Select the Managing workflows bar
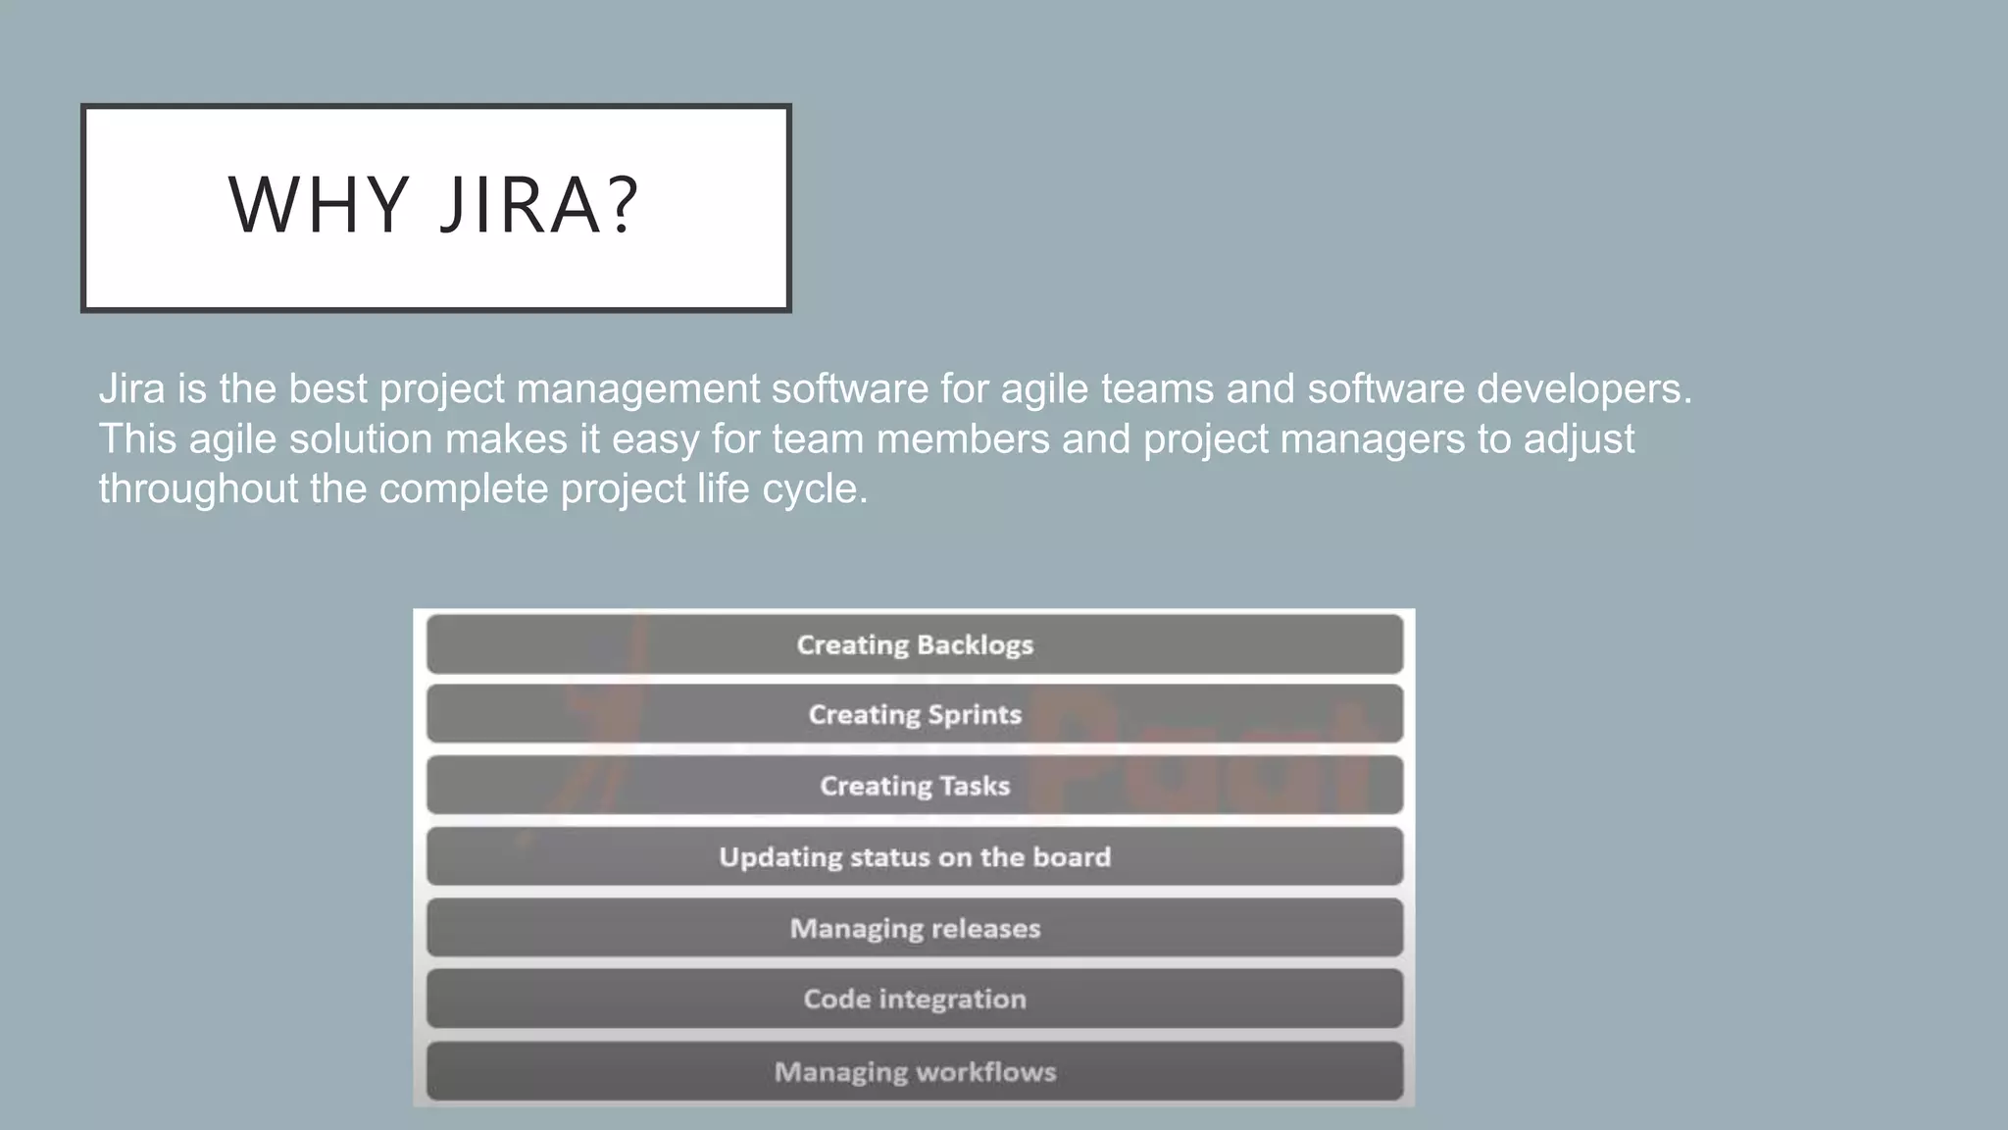Screen dimensions: 2008x1130 [x=915, y=1071]
